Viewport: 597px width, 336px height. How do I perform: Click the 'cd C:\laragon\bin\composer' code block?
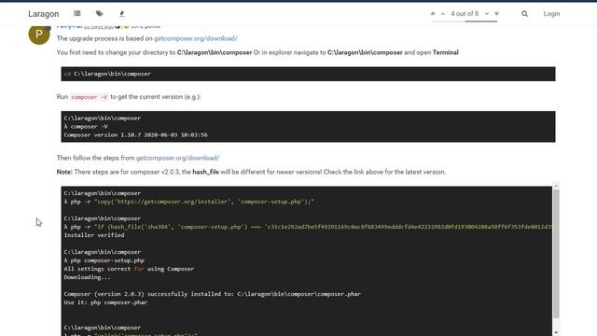click(308, 74)
